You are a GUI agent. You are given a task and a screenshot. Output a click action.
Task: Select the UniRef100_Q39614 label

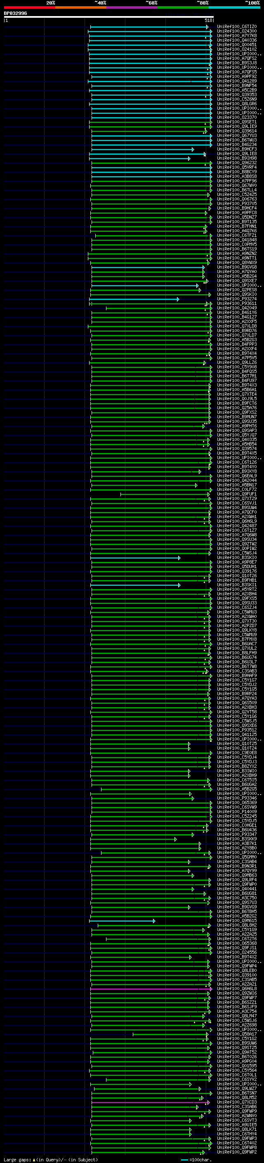click(236, 131)
